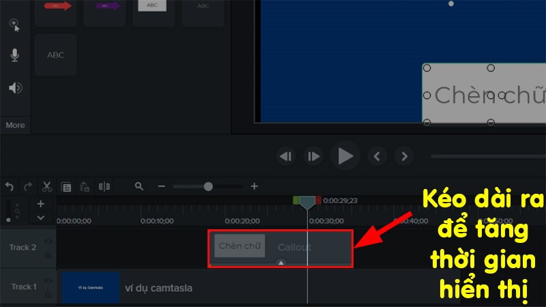Cut selection with scissors icon
Viewport: 546px width, 307px height.
pyautogui.click(x=46, y=187)
